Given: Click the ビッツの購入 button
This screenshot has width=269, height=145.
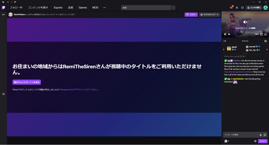Looking at the screenshot, I should tap(254, 7).
